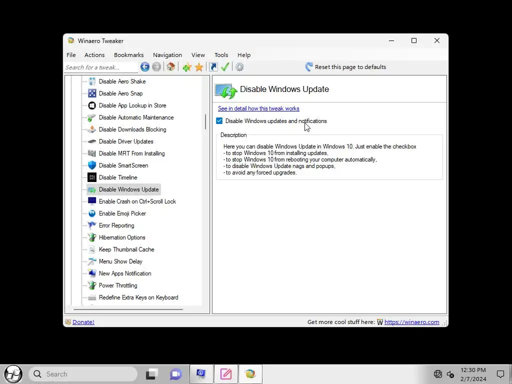Open bookmarks with the gold star icon

(x=199, y=67)
